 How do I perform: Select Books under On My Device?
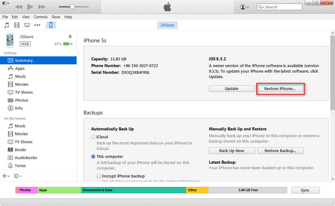pyautogui.click(x=38, y=150)
